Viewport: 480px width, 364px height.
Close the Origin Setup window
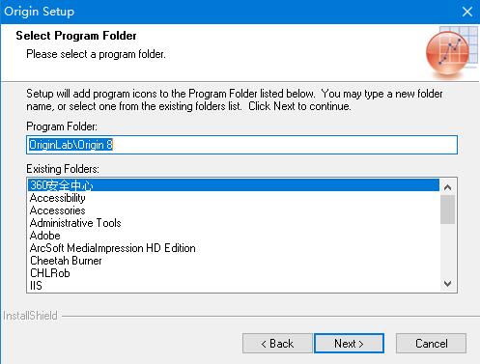tap(467, 12)
